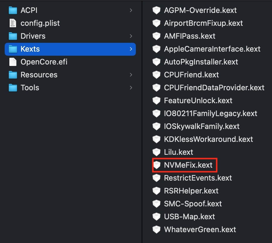Select the Kexts folder row

[x=70, y=49]
